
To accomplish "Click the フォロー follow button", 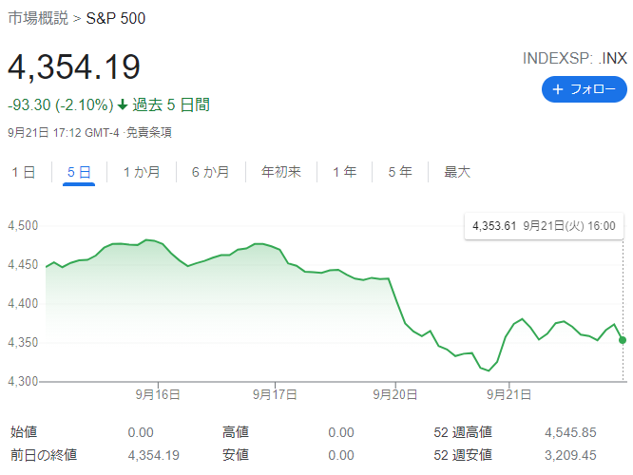I will (x=584, y=89).
